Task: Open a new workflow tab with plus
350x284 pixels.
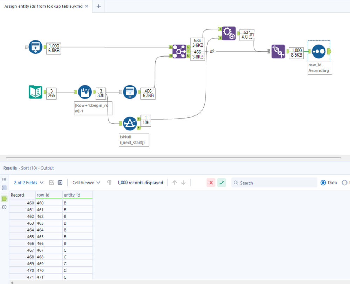Action: pyautogui.click(x=99, y=6)
